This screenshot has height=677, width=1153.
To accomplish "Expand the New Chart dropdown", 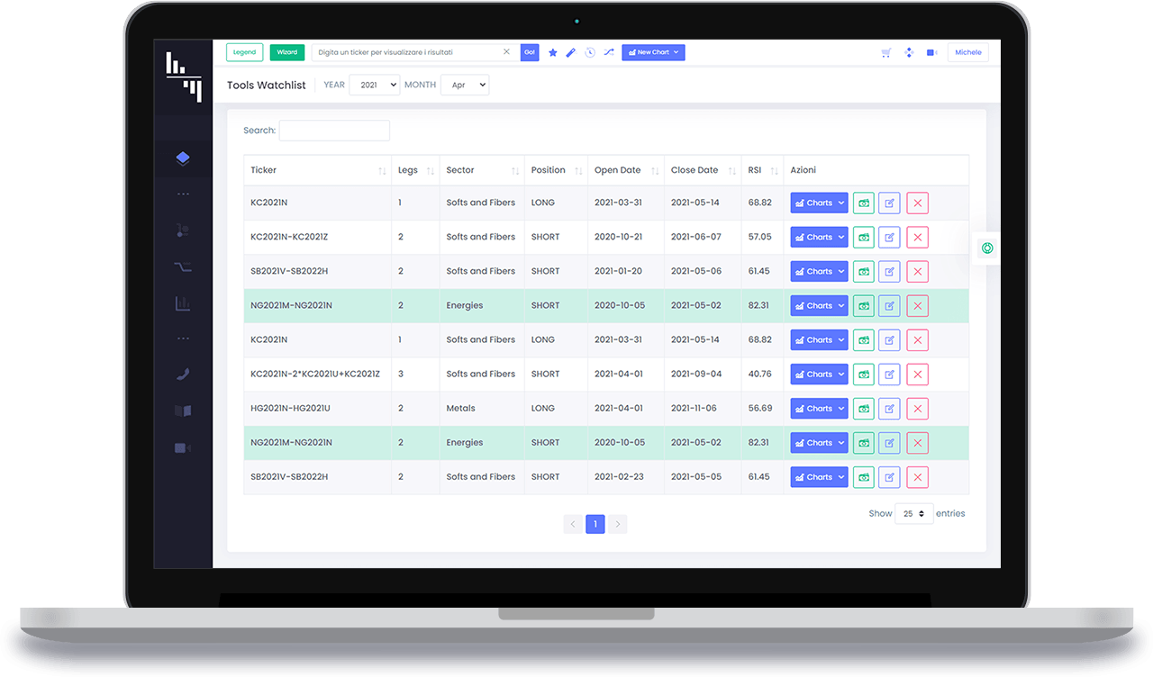I will (x=653, y=53).
